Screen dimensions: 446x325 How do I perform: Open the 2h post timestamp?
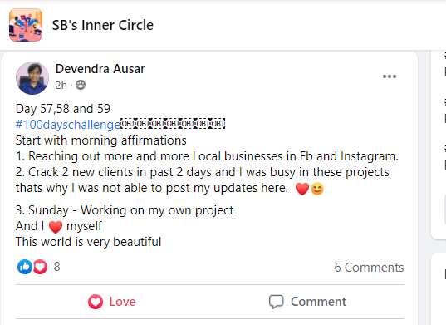pos(61,85)
